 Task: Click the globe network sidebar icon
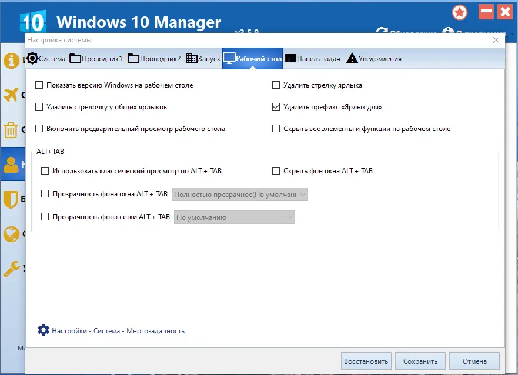tap(11, 234)
